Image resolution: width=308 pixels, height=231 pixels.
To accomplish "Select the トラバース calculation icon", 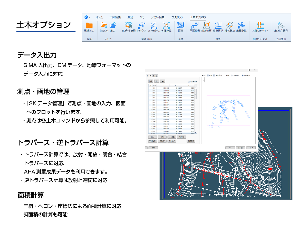I will pyautogui.click(x=142, y=25).
